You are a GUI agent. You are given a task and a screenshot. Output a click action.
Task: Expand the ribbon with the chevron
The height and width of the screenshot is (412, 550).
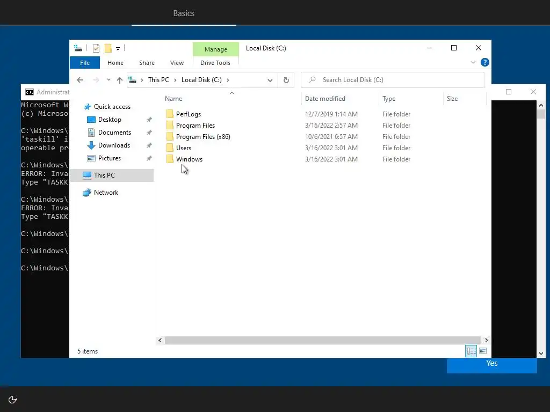[x=473, y=62]
